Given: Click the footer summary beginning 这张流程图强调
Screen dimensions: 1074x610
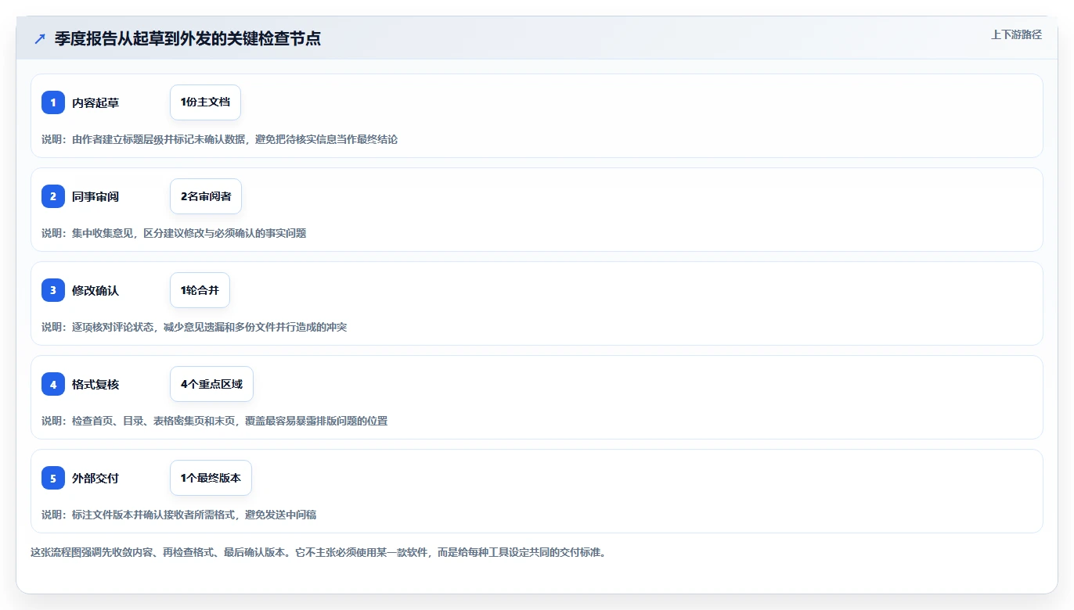Looking at the screenshot, I should 319,552.
